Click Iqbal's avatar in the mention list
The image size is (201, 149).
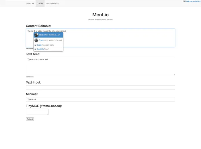[37, 35]
